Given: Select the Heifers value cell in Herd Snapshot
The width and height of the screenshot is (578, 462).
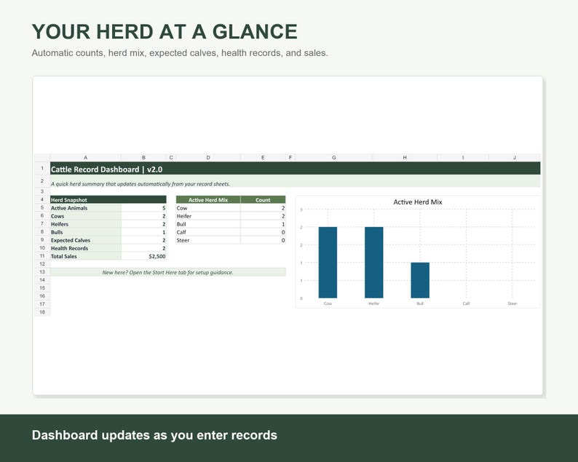Looking at the screenshot, I should (143, 224).
